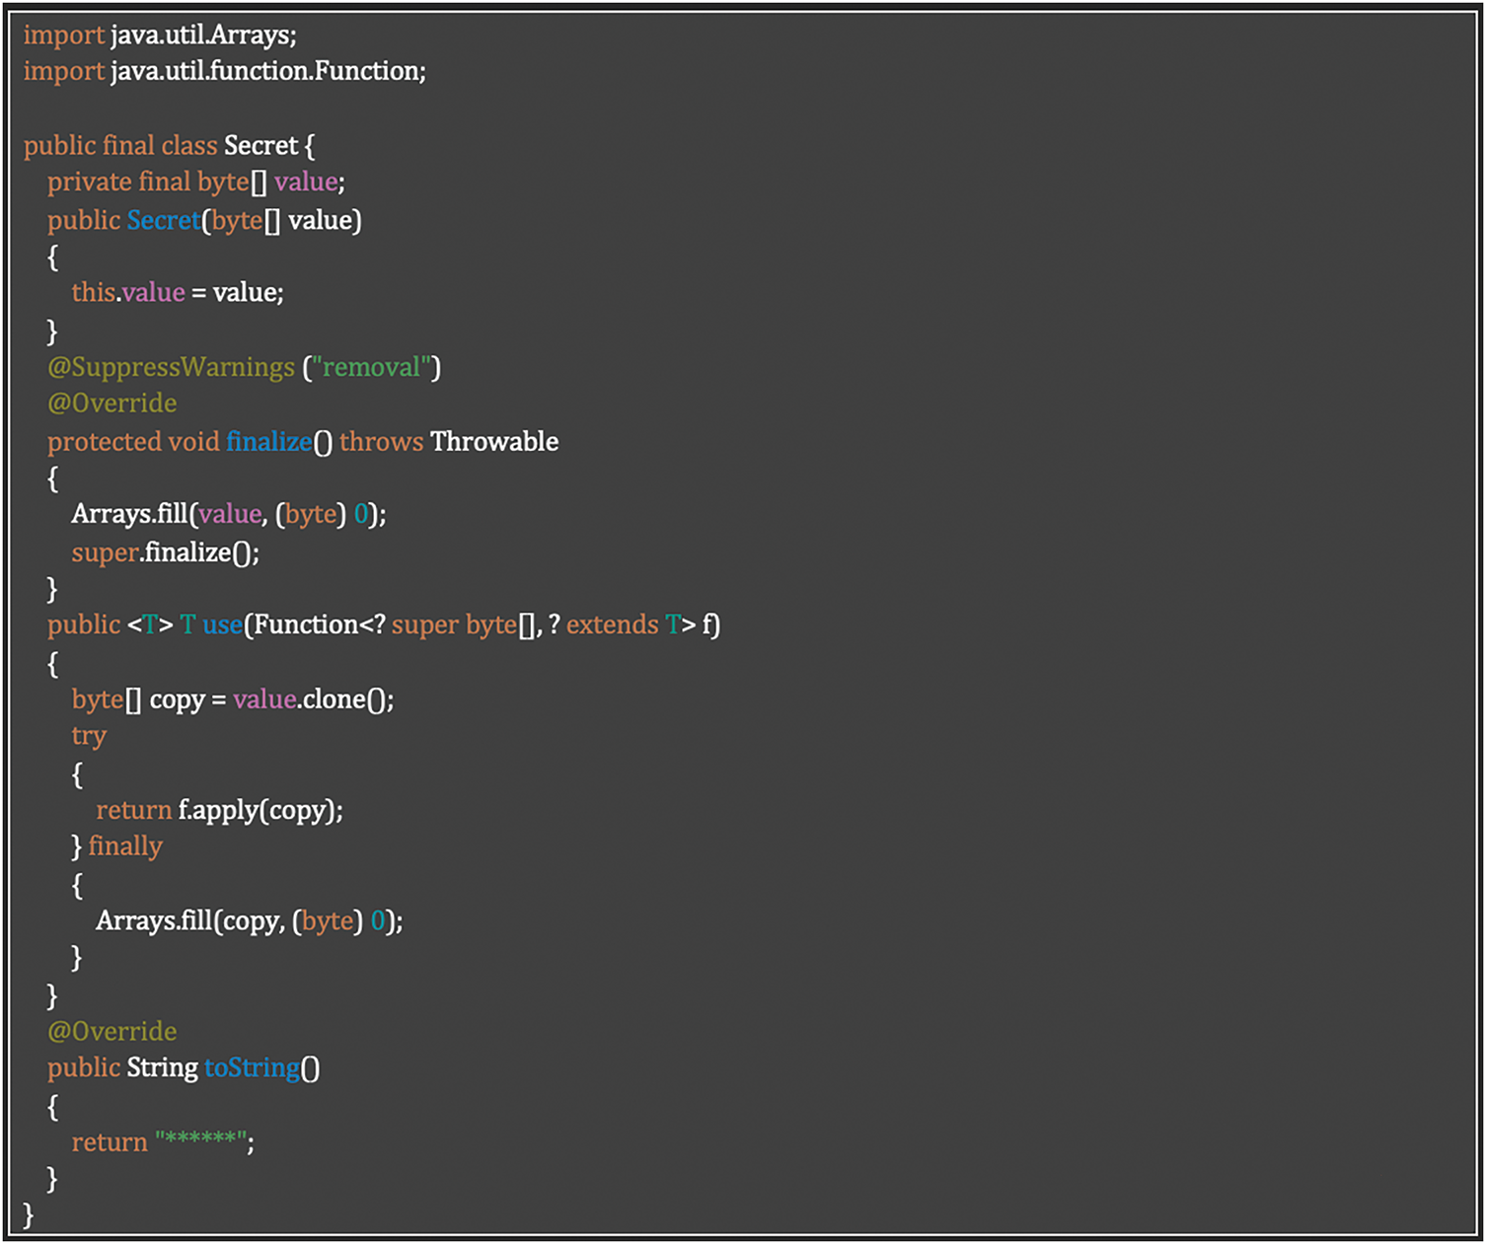Click the private final byte[] value field
Screen dimensions: 1486x1244
coord(195,183)
